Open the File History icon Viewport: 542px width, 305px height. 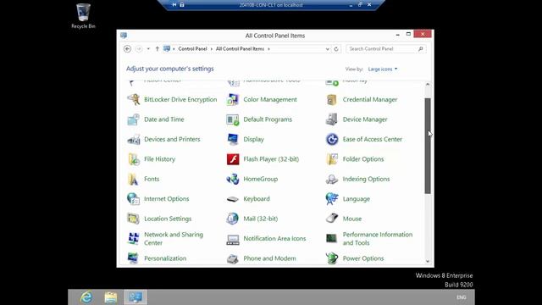tap(134, 159)
